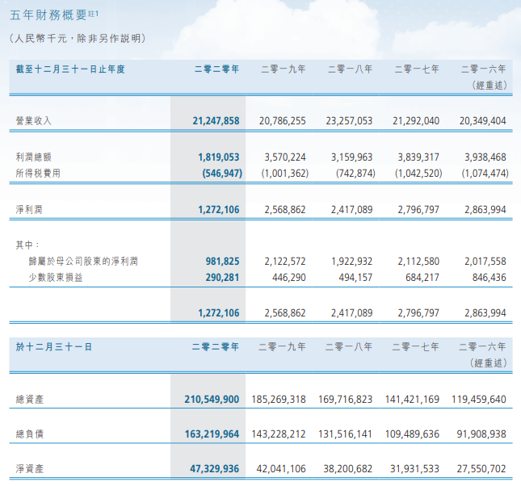Click the header 截至十二月三十一日止年度
521x486 pixels.
pyautogui.click(x=70, y=69)
